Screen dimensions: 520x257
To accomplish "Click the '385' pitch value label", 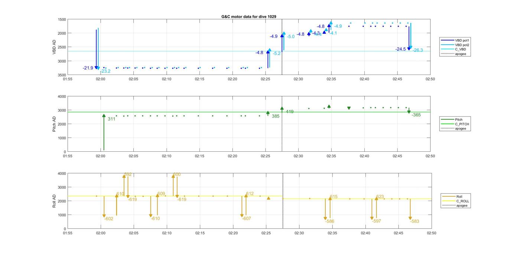I will tap(276, 116).
